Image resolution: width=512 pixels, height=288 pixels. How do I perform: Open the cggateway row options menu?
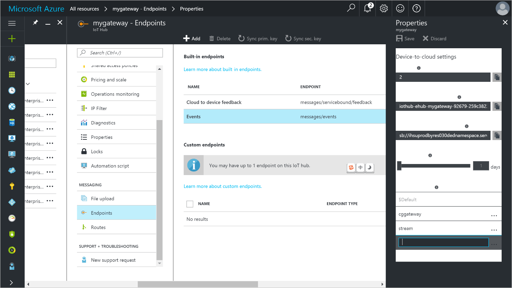tap(494, 215)
